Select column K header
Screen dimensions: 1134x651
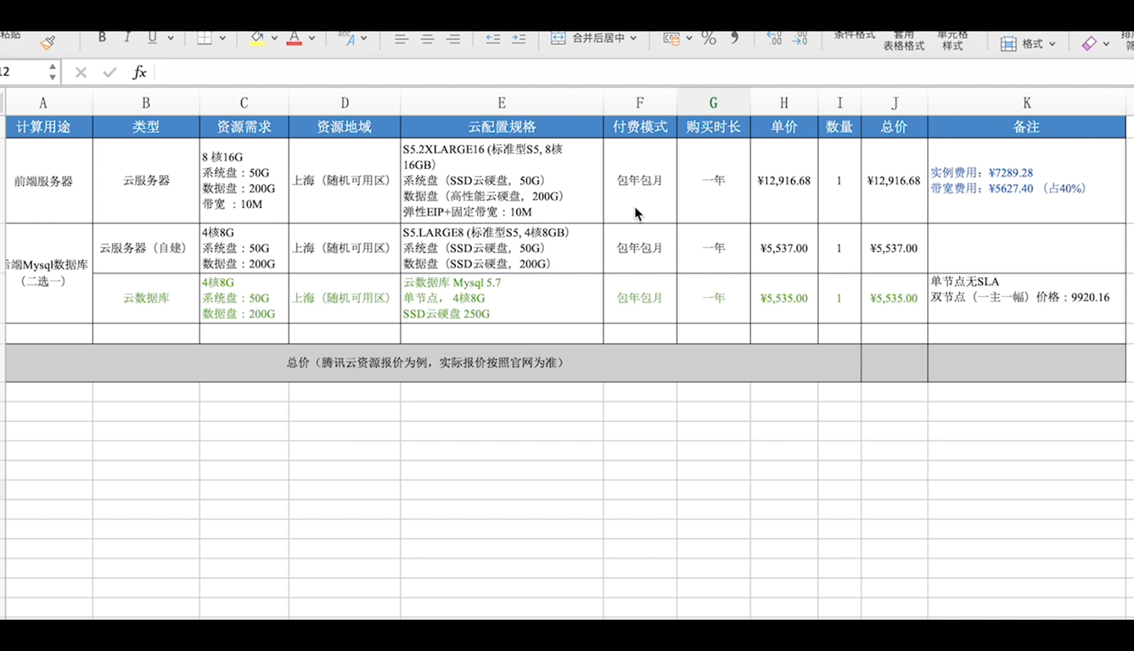tap(1027, 103)
